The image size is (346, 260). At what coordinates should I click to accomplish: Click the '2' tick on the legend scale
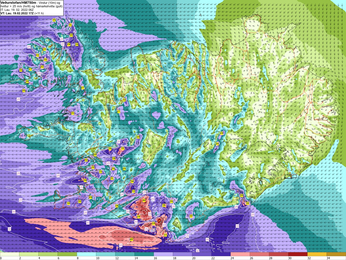pos(20,258)
